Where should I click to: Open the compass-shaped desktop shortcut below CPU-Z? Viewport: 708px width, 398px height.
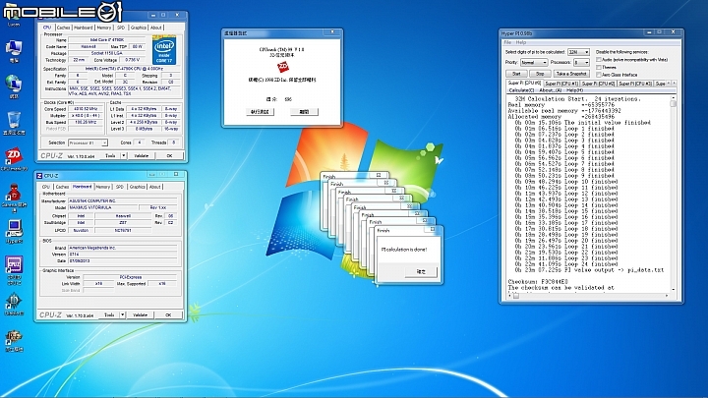[x=14, y=301]
